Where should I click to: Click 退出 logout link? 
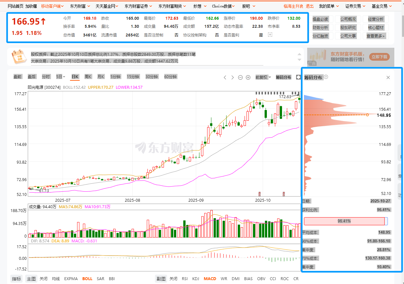309,6
